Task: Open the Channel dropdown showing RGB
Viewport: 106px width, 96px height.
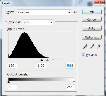Action: 38,22
